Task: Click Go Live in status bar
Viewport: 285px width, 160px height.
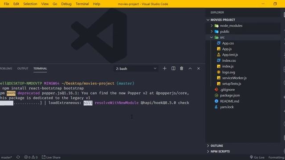Action: coord(257,157)
